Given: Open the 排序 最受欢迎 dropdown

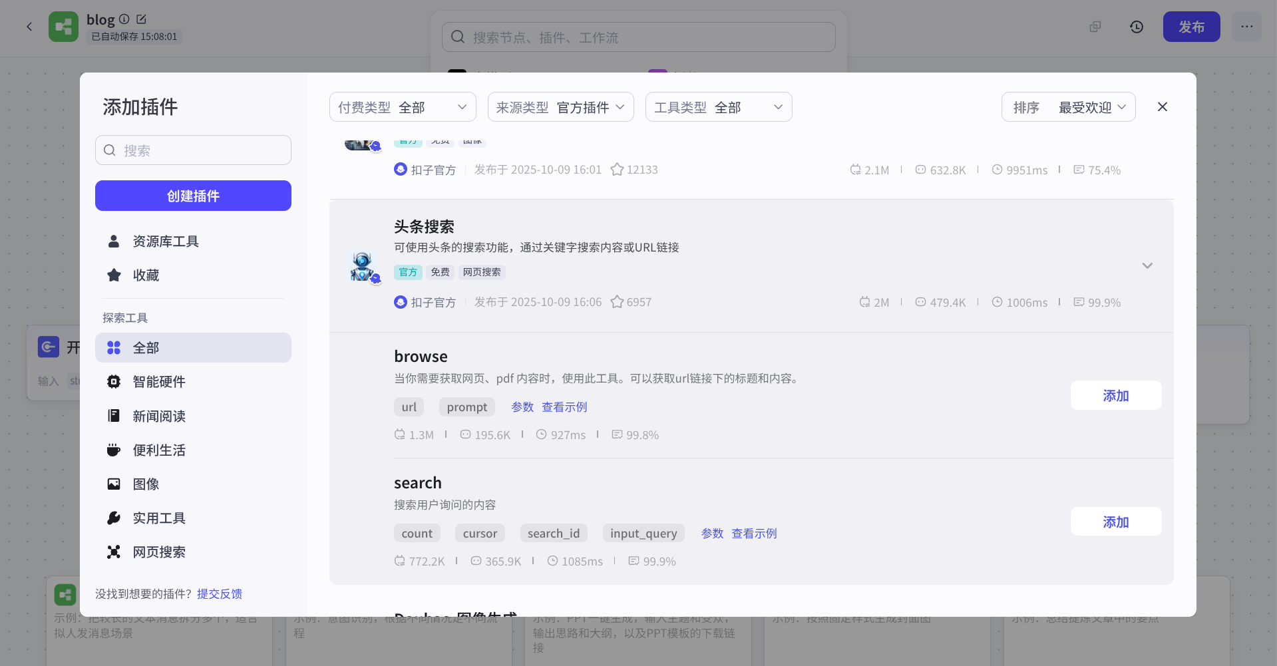Looking at the screenshot, I should 1069,107.
